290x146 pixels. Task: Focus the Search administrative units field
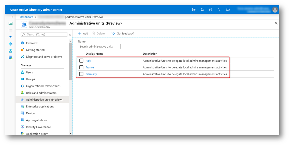tap(99, 47)
